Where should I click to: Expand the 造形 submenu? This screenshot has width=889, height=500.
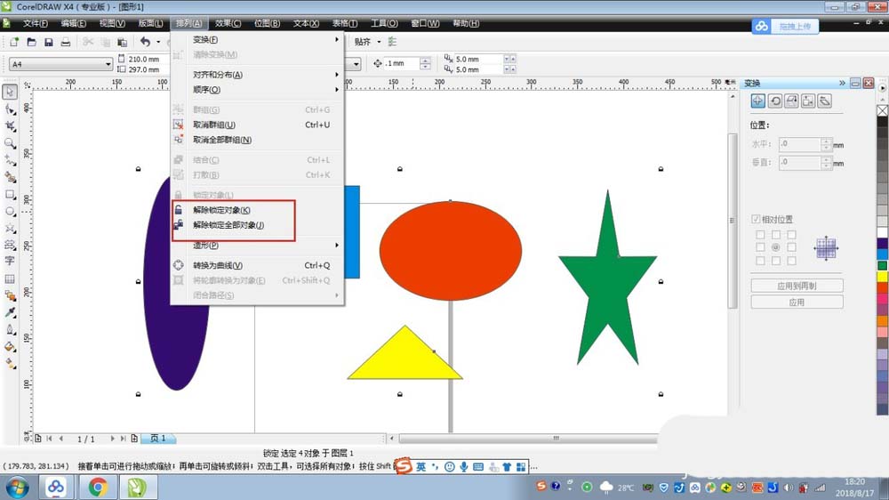[257, 246]
